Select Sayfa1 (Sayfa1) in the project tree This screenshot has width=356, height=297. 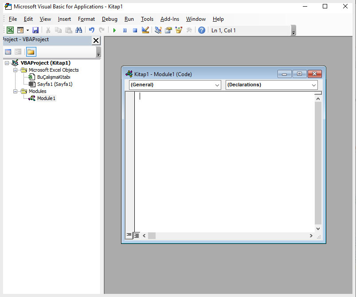(55, 84)
